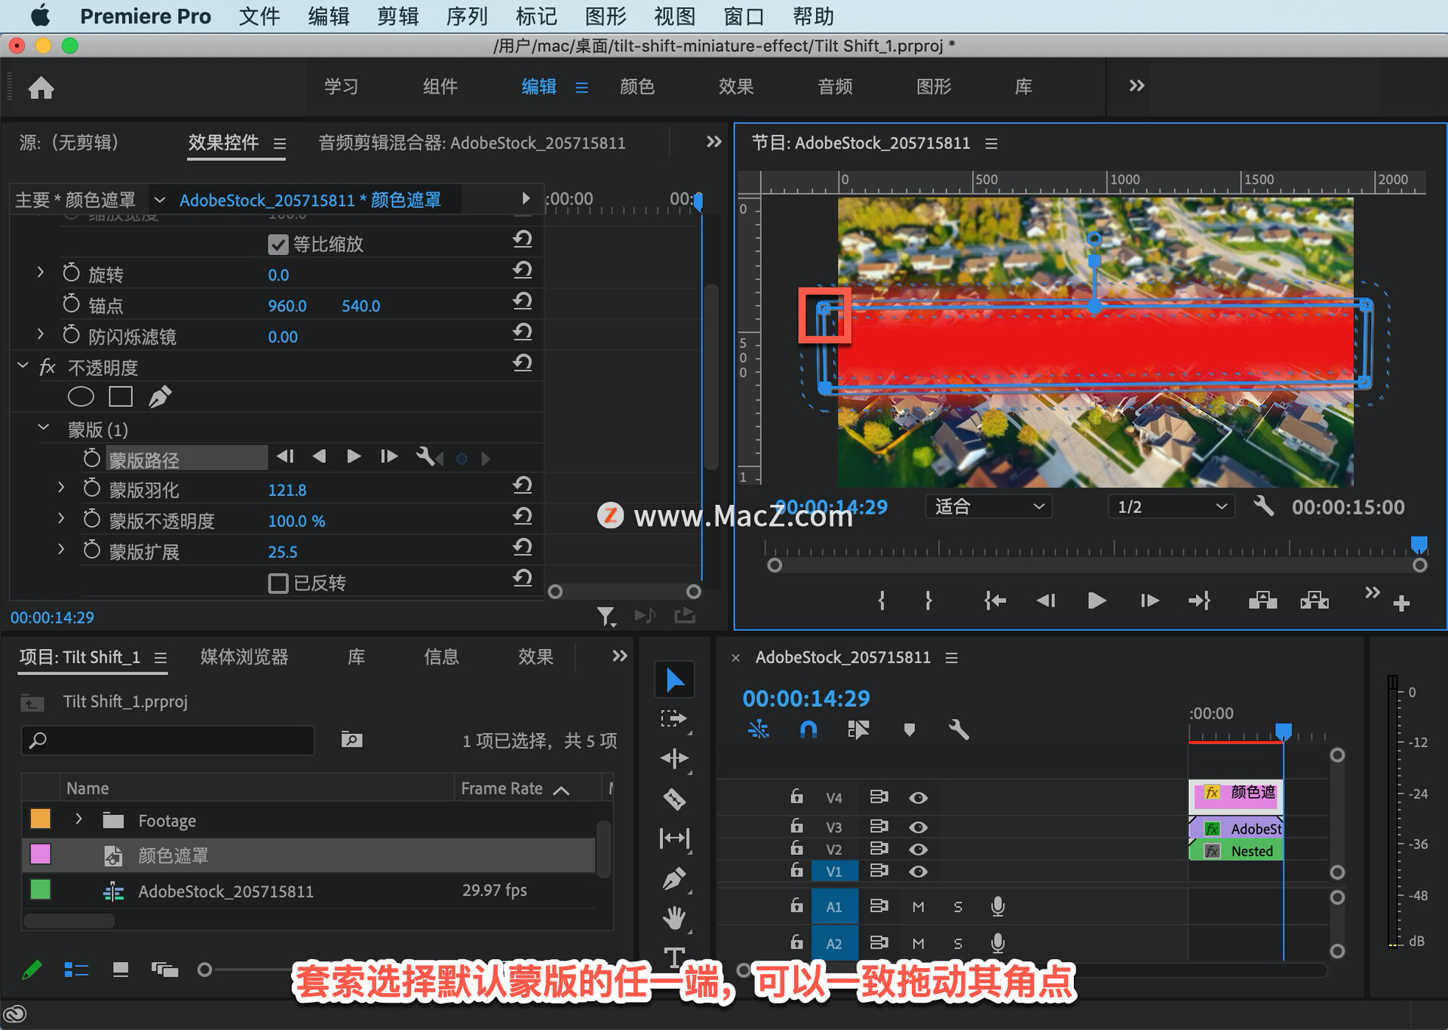1448x1030 pixels.
Task: Select the Ripple Edit tool
Action: [674, 759]
